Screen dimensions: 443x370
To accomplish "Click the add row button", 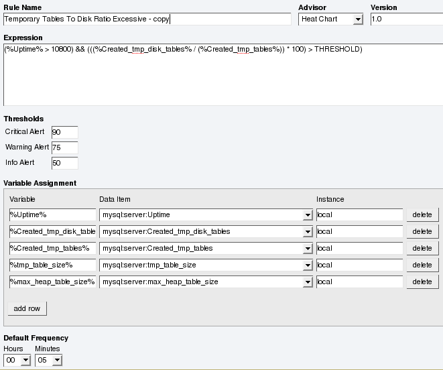I will point(27,308).
